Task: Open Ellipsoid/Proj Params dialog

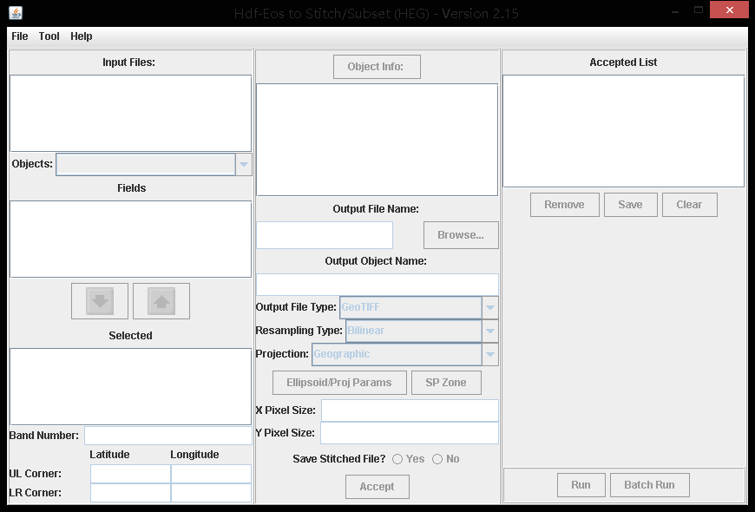Action: 339,383
